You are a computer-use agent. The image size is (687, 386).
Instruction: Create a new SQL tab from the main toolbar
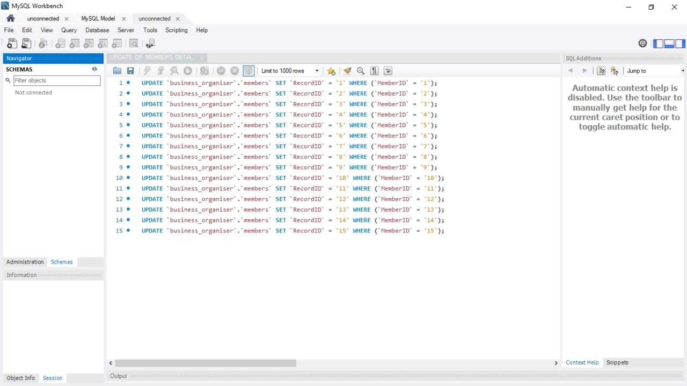click(x=12, y=43)
